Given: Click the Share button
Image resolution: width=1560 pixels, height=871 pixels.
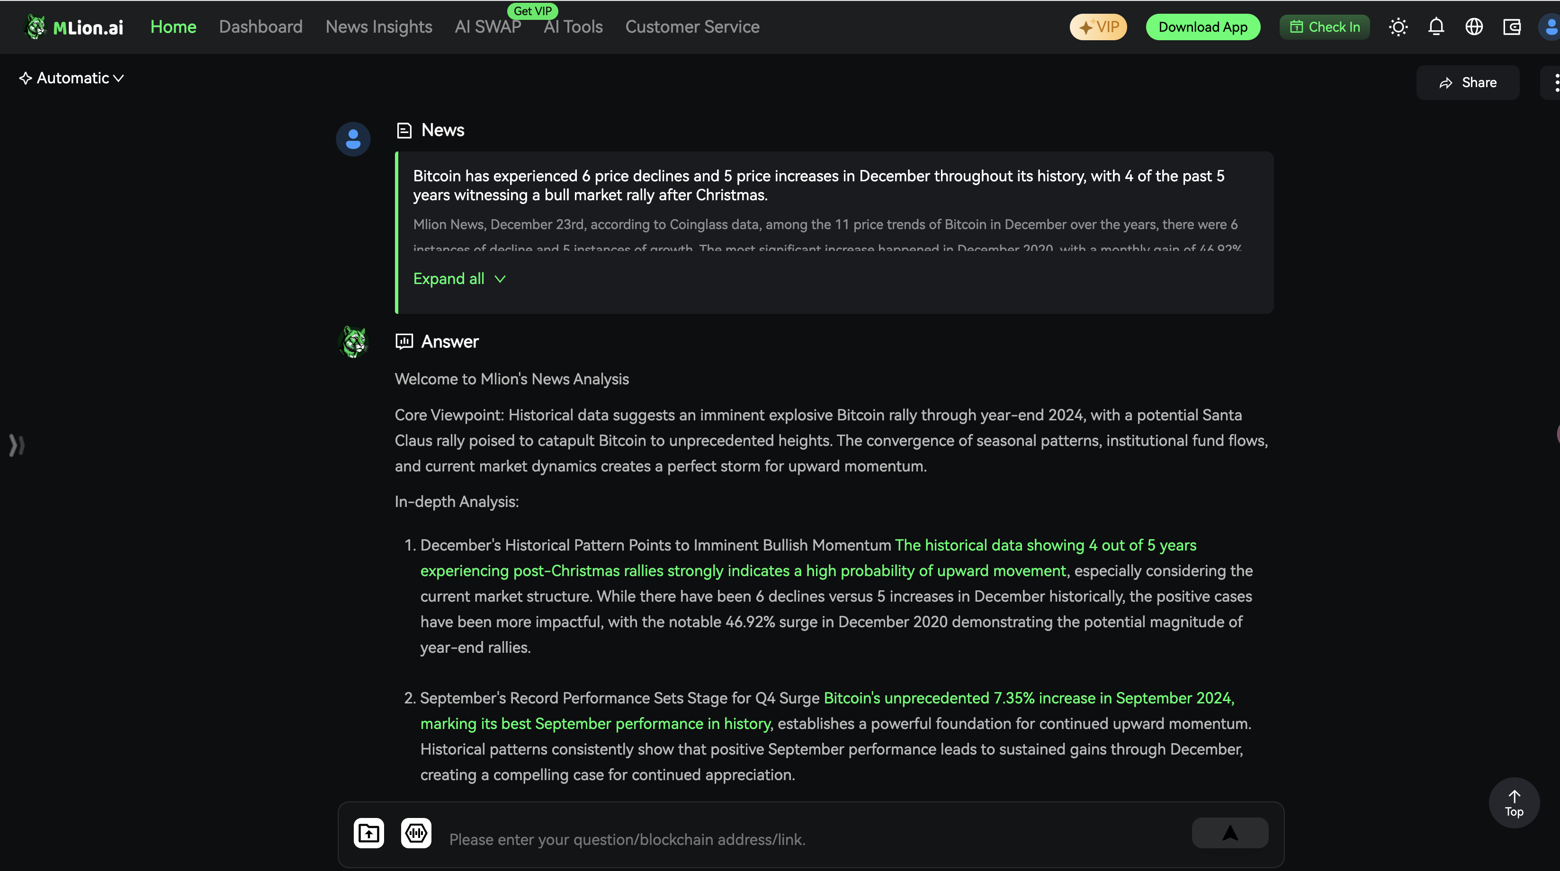Looking at the screenshot, I should [1467, 82].
